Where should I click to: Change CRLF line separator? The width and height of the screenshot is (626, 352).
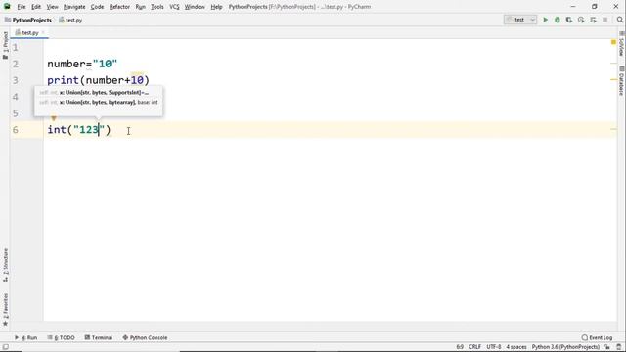pyautogui.click(x=474, y=347)
